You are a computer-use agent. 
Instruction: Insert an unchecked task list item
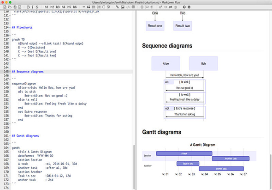[104, 7]
